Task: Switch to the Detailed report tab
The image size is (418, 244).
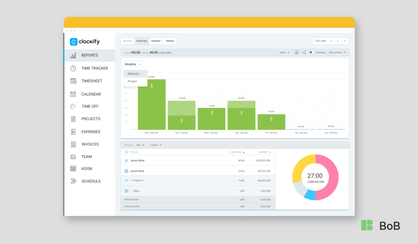Action: 156,41
